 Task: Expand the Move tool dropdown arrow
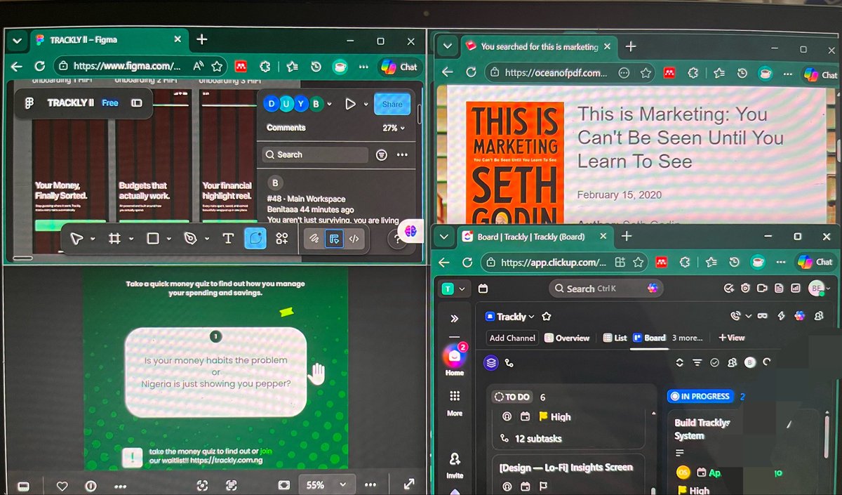pos(93,239)
